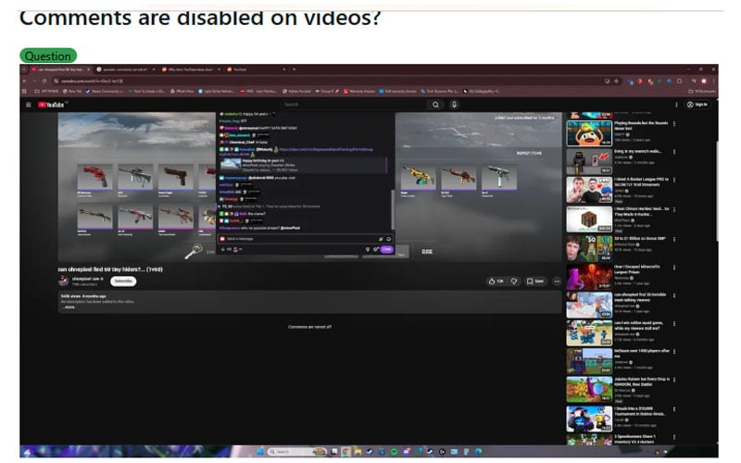
Task: Click the white Subscribe button
Action: pyautogui.click(x=122, y=281)
